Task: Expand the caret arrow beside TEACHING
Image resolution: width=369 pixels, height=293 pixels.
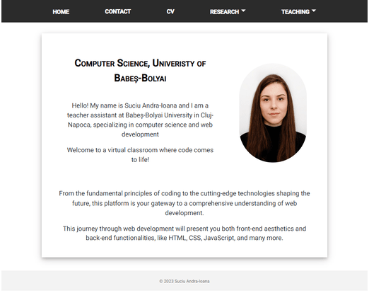Action: (314, 11)
